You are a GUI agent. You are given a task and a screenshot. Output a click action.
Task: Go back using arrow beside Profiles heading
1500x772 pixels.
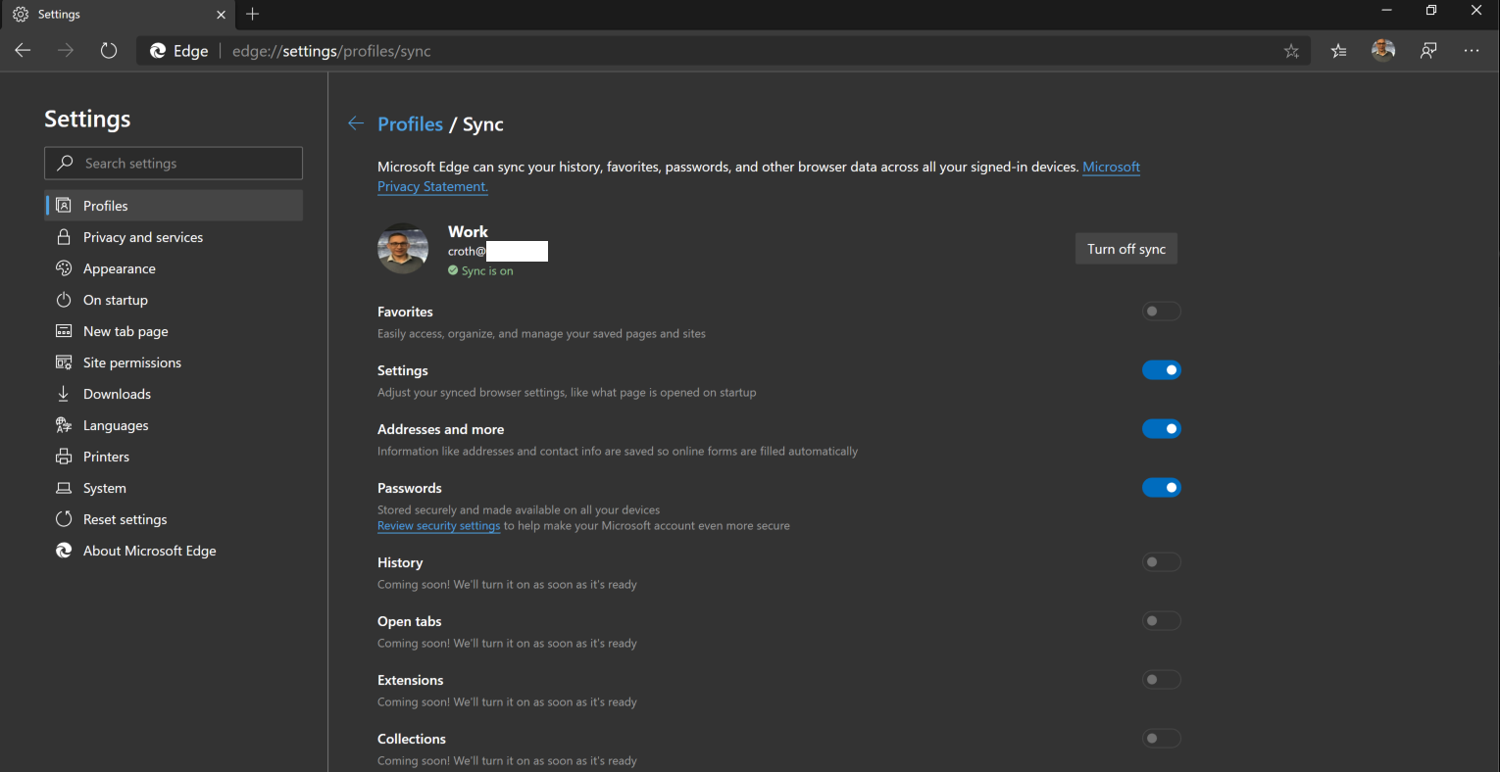click(356, 123)
